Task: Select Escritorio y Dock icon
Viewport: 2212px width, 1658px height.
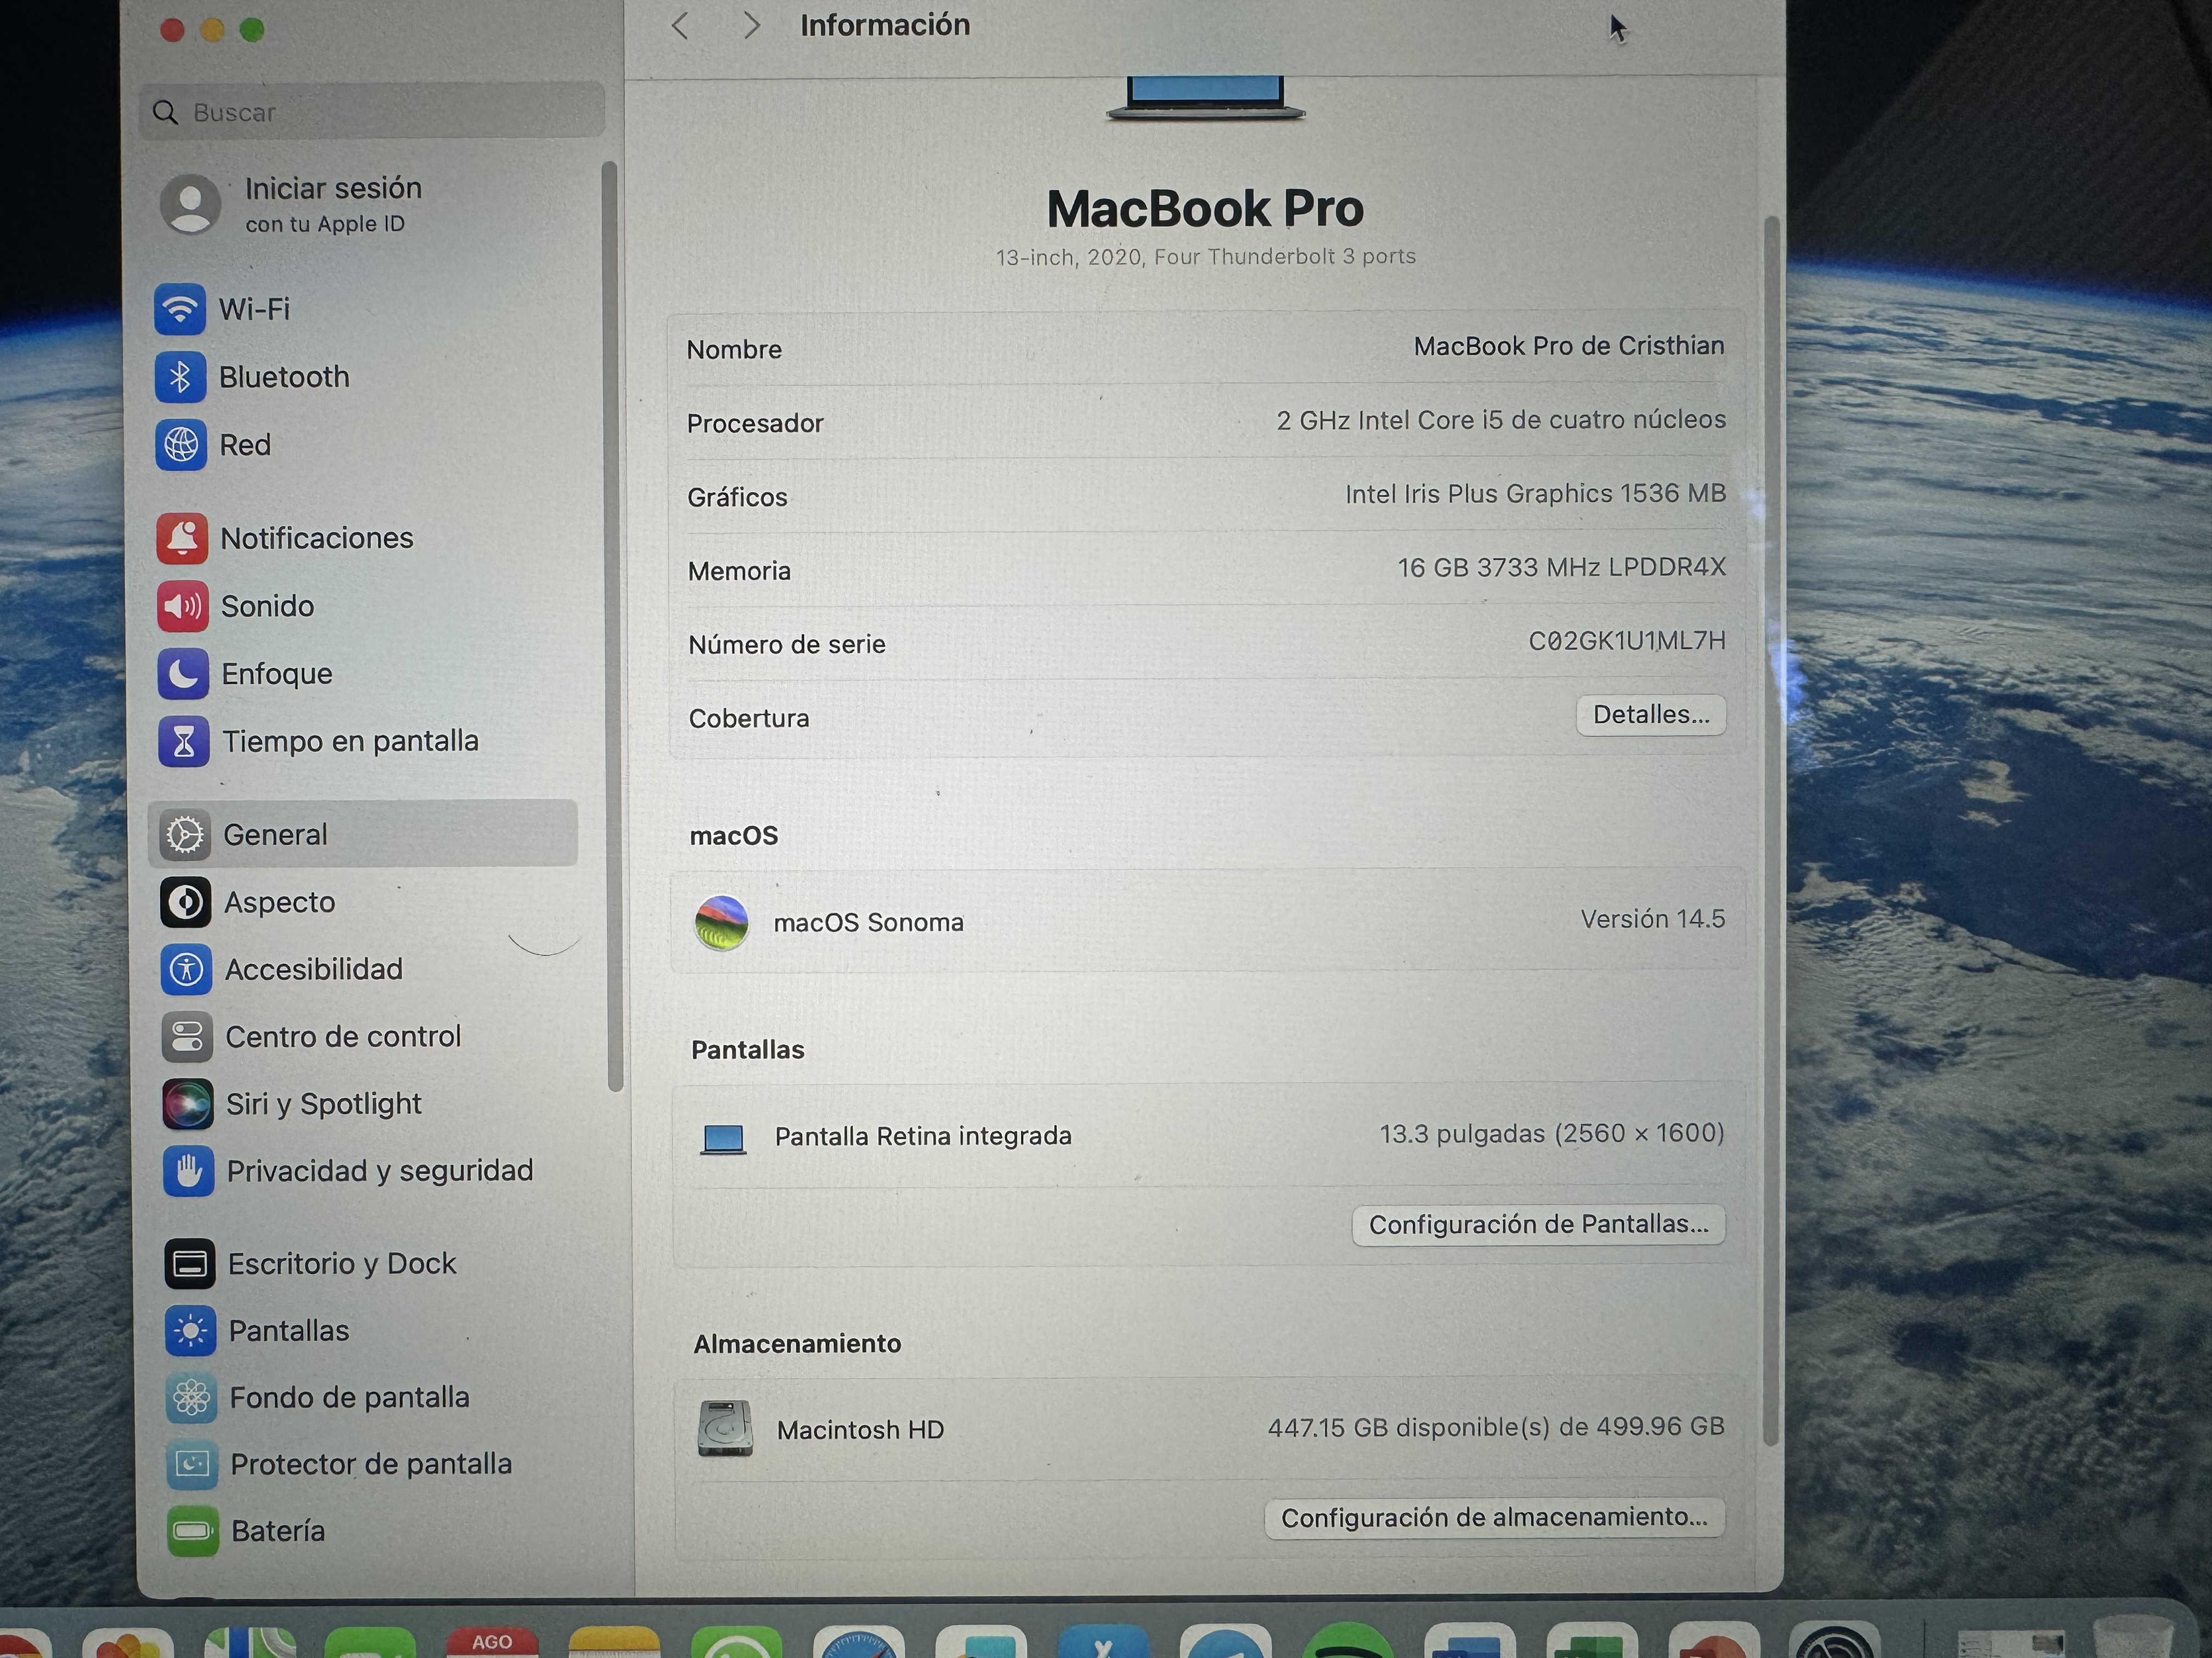Action: (190, 1264)
